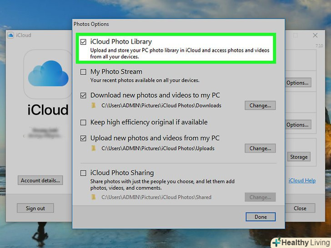The image size is (331, 248).
Task: Check Keep high efficiency original if available
Action: click(x=83, y=123)
